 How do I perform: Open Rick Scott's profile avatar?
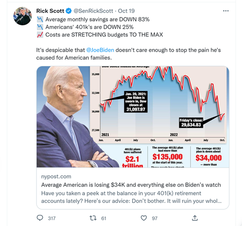point(23,16)
